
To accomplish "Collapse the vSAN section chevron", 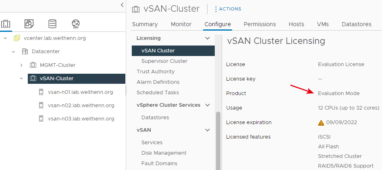I will [208, 130].
